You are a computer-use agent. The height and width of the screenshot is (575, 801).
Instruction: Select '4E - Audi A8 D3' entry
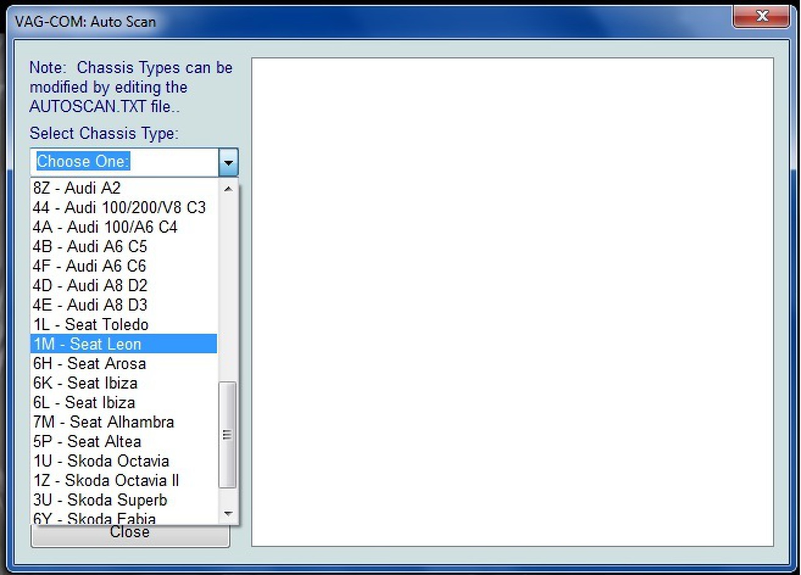125,305
